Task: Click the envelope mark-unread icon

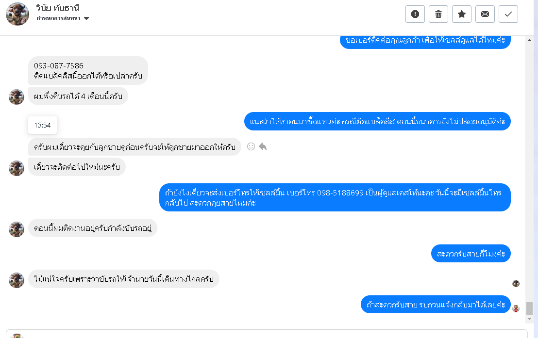Action: [x=485, y=14]
